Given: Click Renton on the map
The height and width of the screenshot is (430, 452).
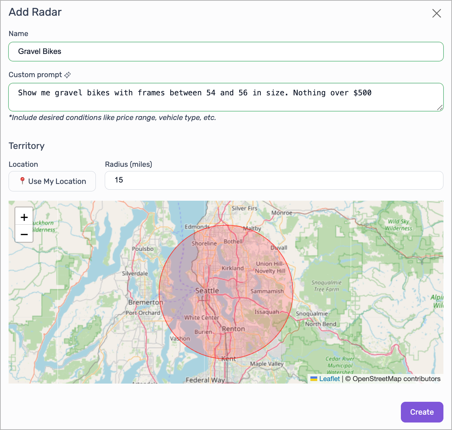Looking at the screenshot, I should [x=233, y=329].
